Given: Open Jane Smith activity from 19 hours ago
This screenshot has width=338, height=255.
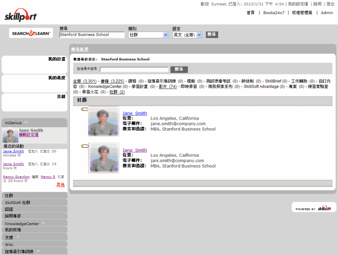Looking at the screenshot, I should point(13,164).
